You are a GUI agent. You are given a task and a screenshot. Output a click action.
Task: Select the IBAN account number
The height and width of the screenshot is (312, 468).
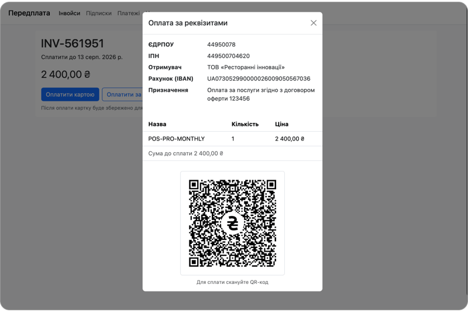coord(259,78)
